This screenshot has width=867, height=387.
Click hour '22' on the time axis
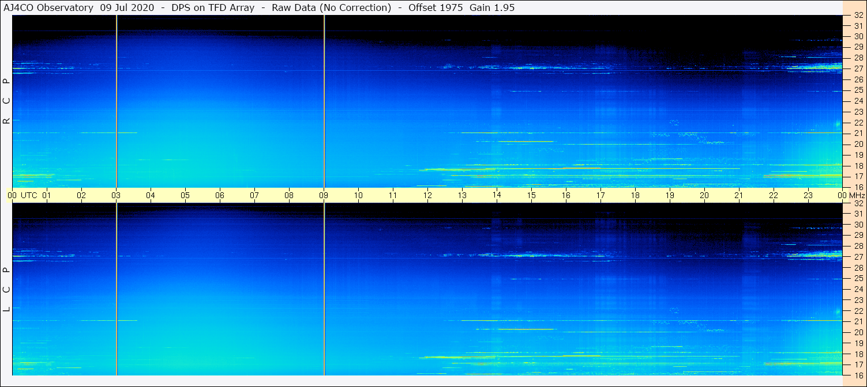click(x=774, y=195)
